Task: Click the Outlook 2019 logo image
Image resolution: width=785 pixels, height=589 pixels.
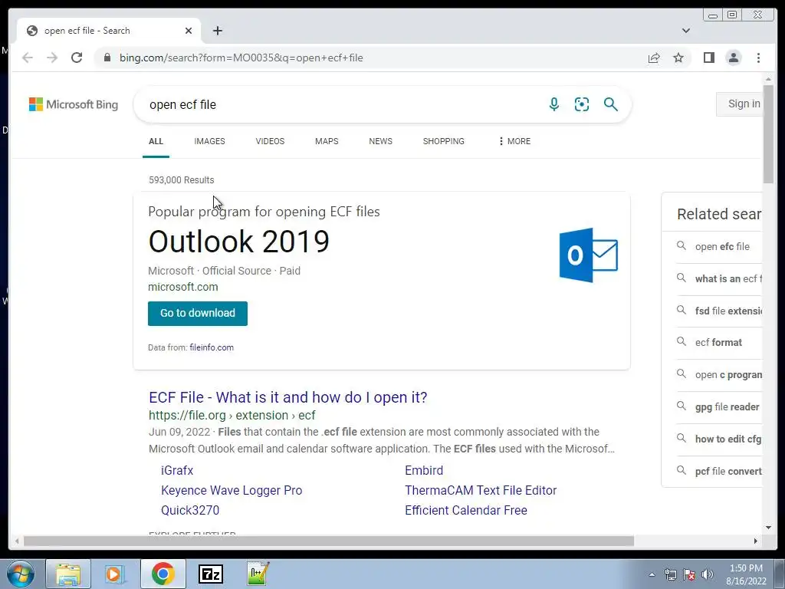Action: pyautogui.click(x=588, y=255)
